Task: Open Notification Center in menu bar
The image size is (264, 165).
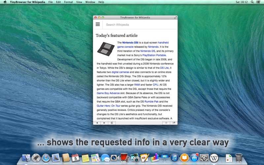Action: pos(258,2)
